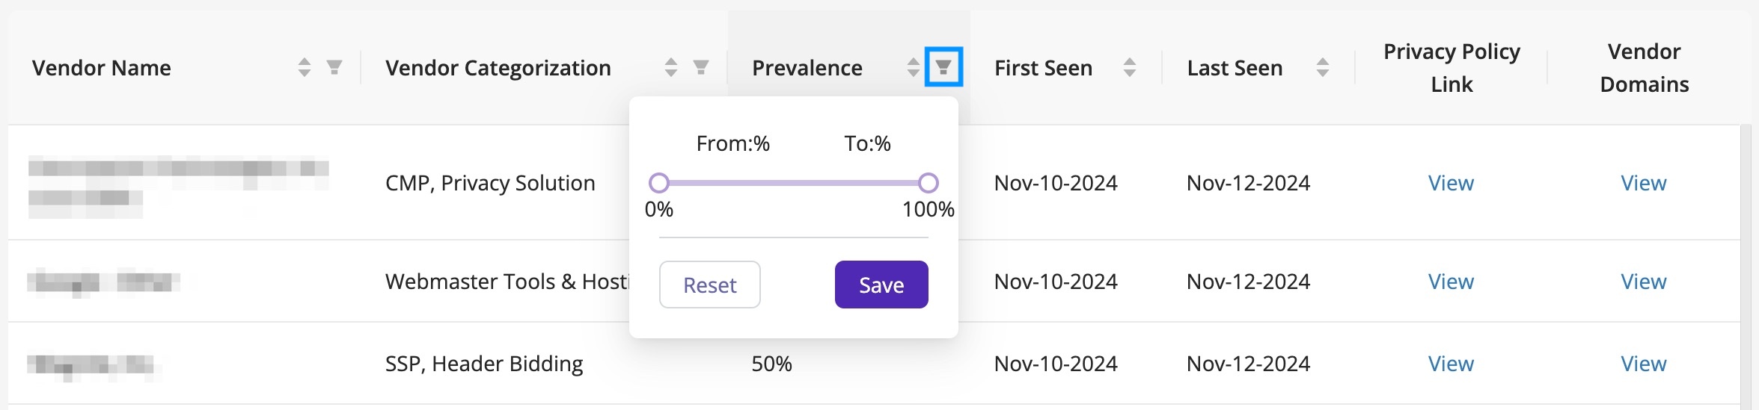View vendor domains for CMP, Privacy Solution row
This screenshot has width=1759, height=410.
coord(1644,183)
